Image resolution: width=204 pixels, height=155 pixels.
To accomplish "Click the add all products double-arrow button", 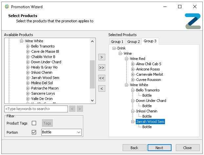I will pos(102,68).
